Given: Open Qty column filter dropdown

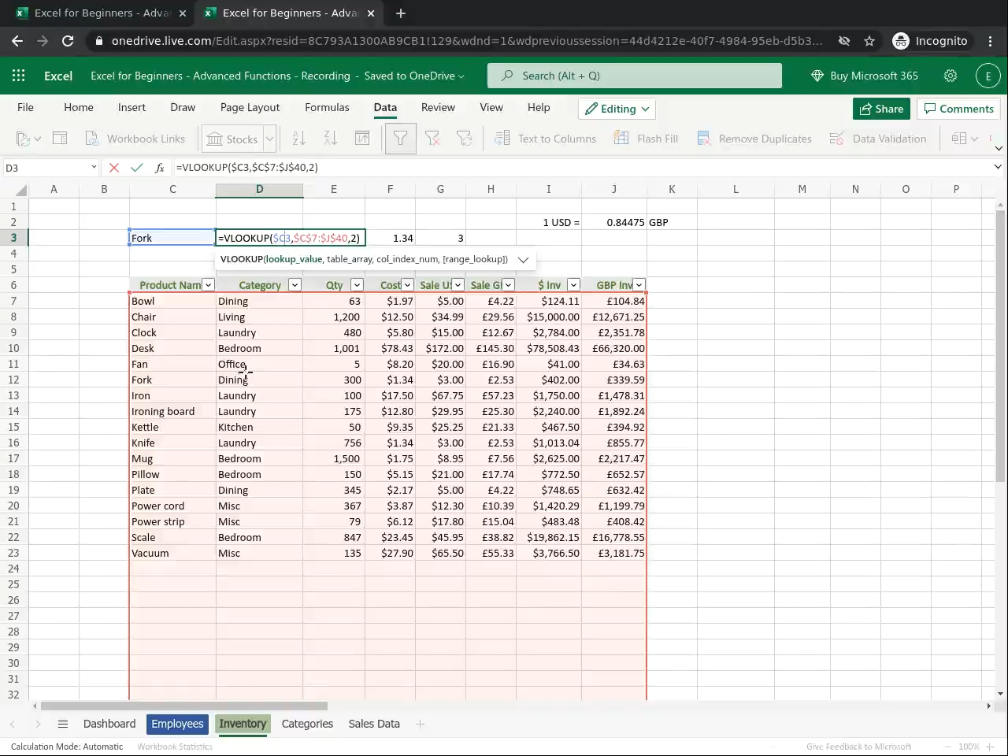Looking at the screenshot, I should click(357, 285).
